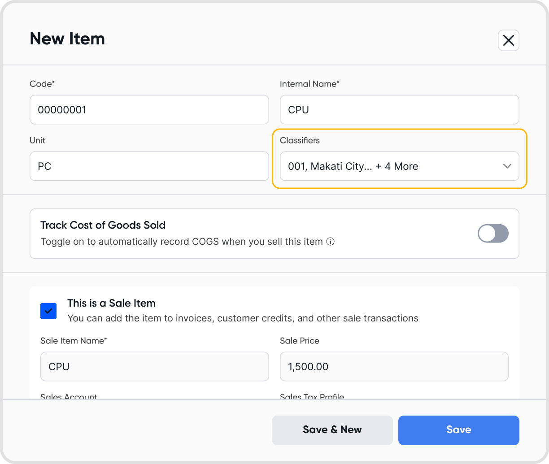Click the Sale Price field

(x=394, y=367)
